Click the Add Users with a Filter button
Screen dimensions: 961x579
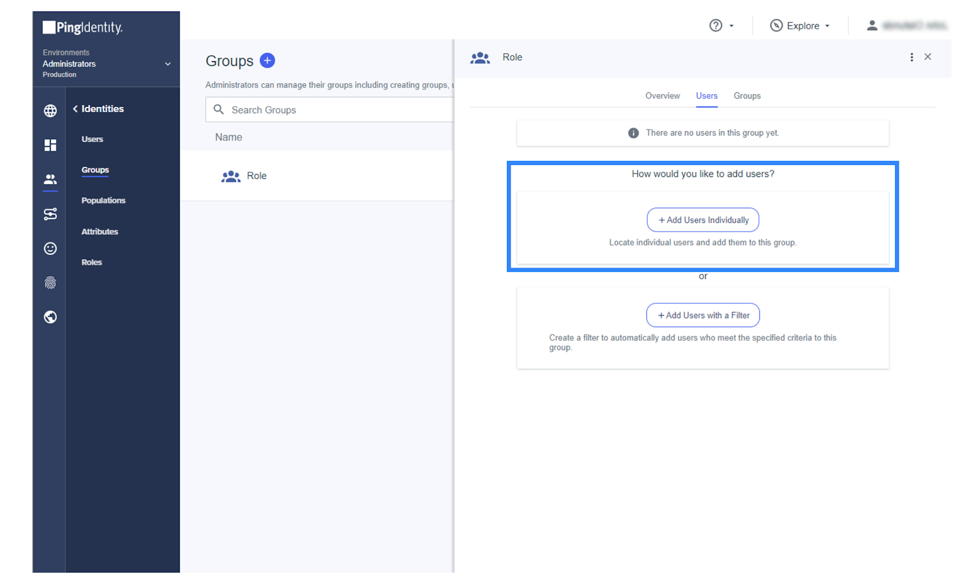pyautogui.click(x=703, y=316)
